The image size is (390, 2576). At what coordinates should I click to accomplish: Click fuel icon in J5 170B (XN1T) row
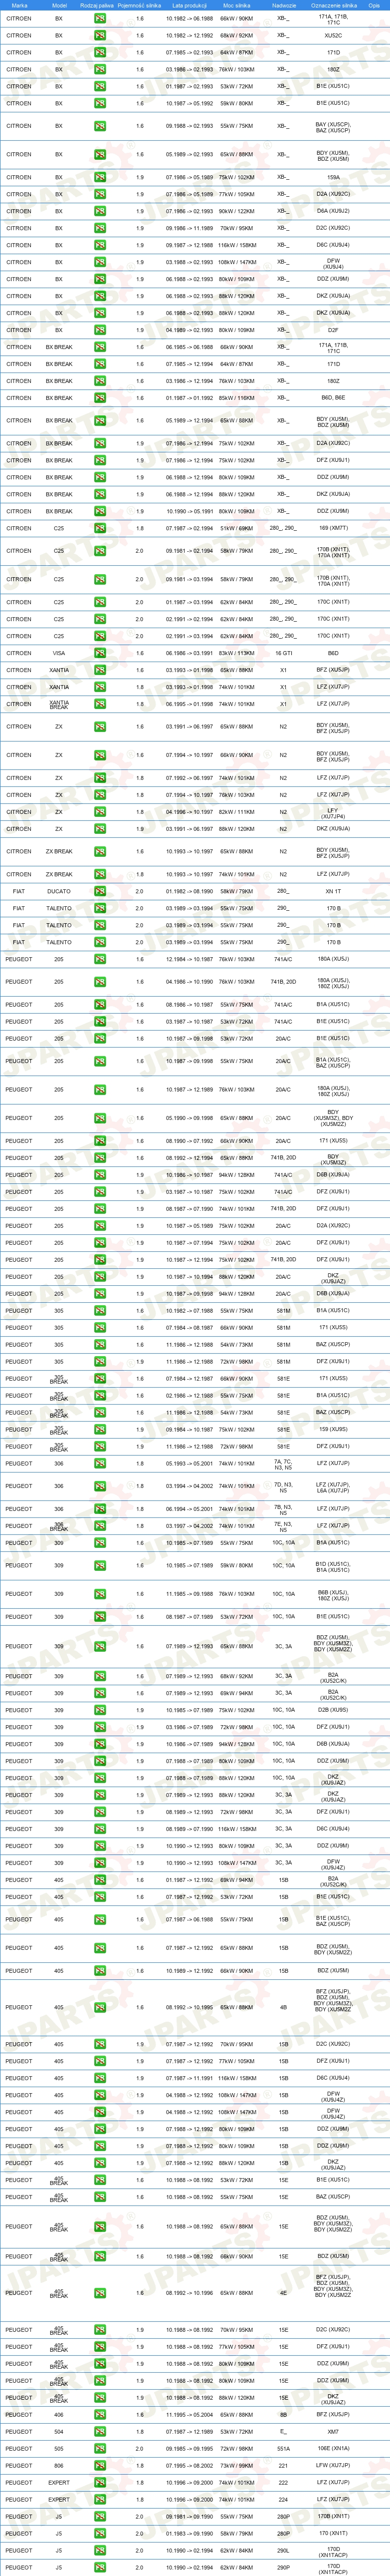[x=100, y=2516]
